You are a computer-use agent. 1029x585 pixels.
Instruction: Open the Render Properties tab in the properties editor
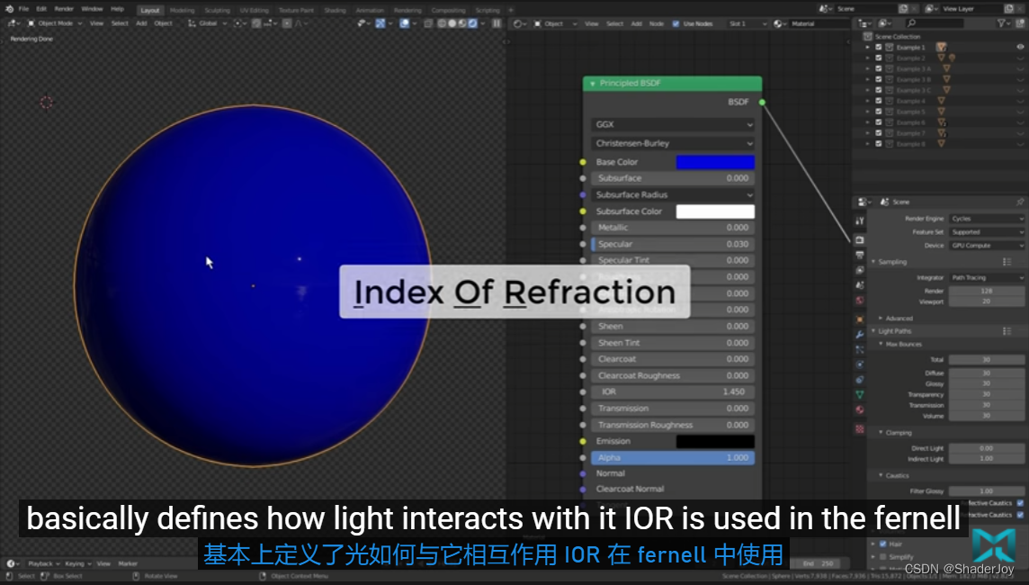[859, 238]
